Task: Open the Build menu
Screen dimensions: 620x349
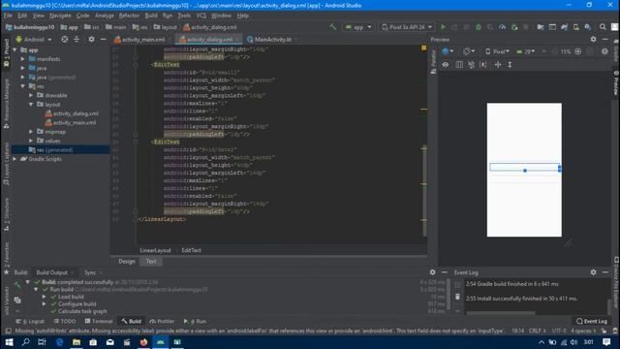Action: [151, 16]
